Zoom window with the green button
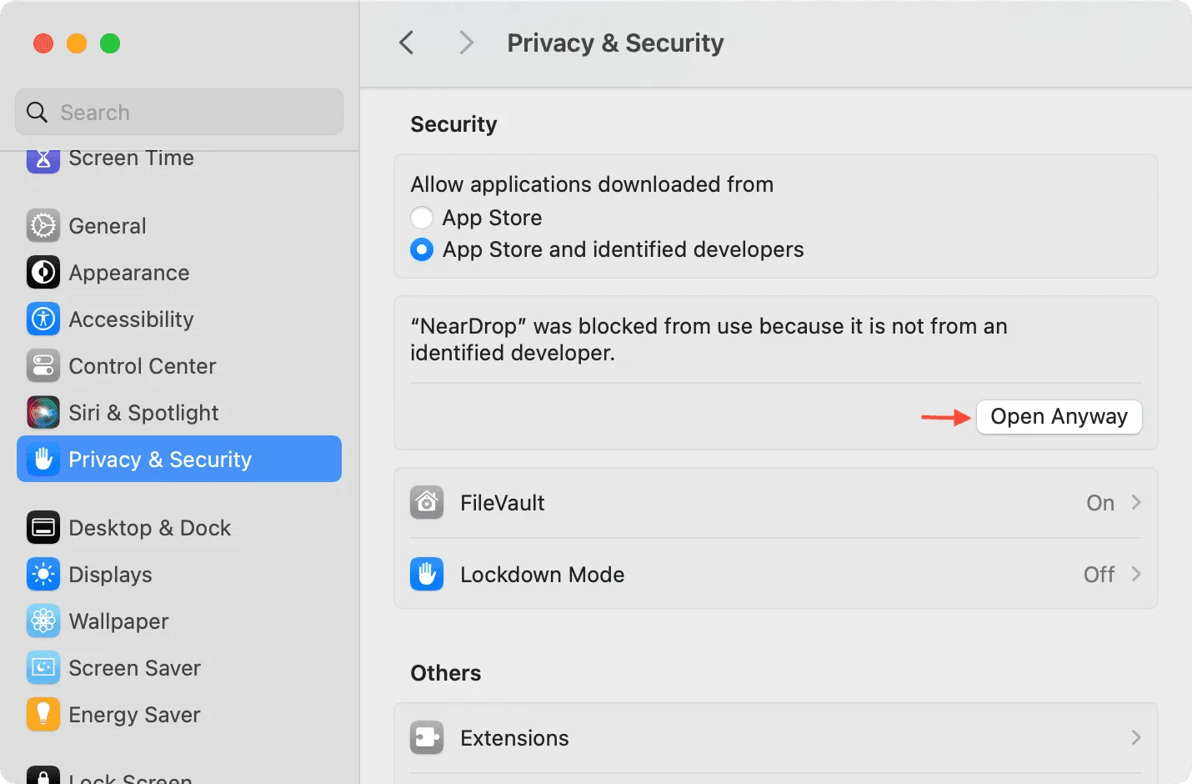 pyautogui.click(x=110, y=43)
